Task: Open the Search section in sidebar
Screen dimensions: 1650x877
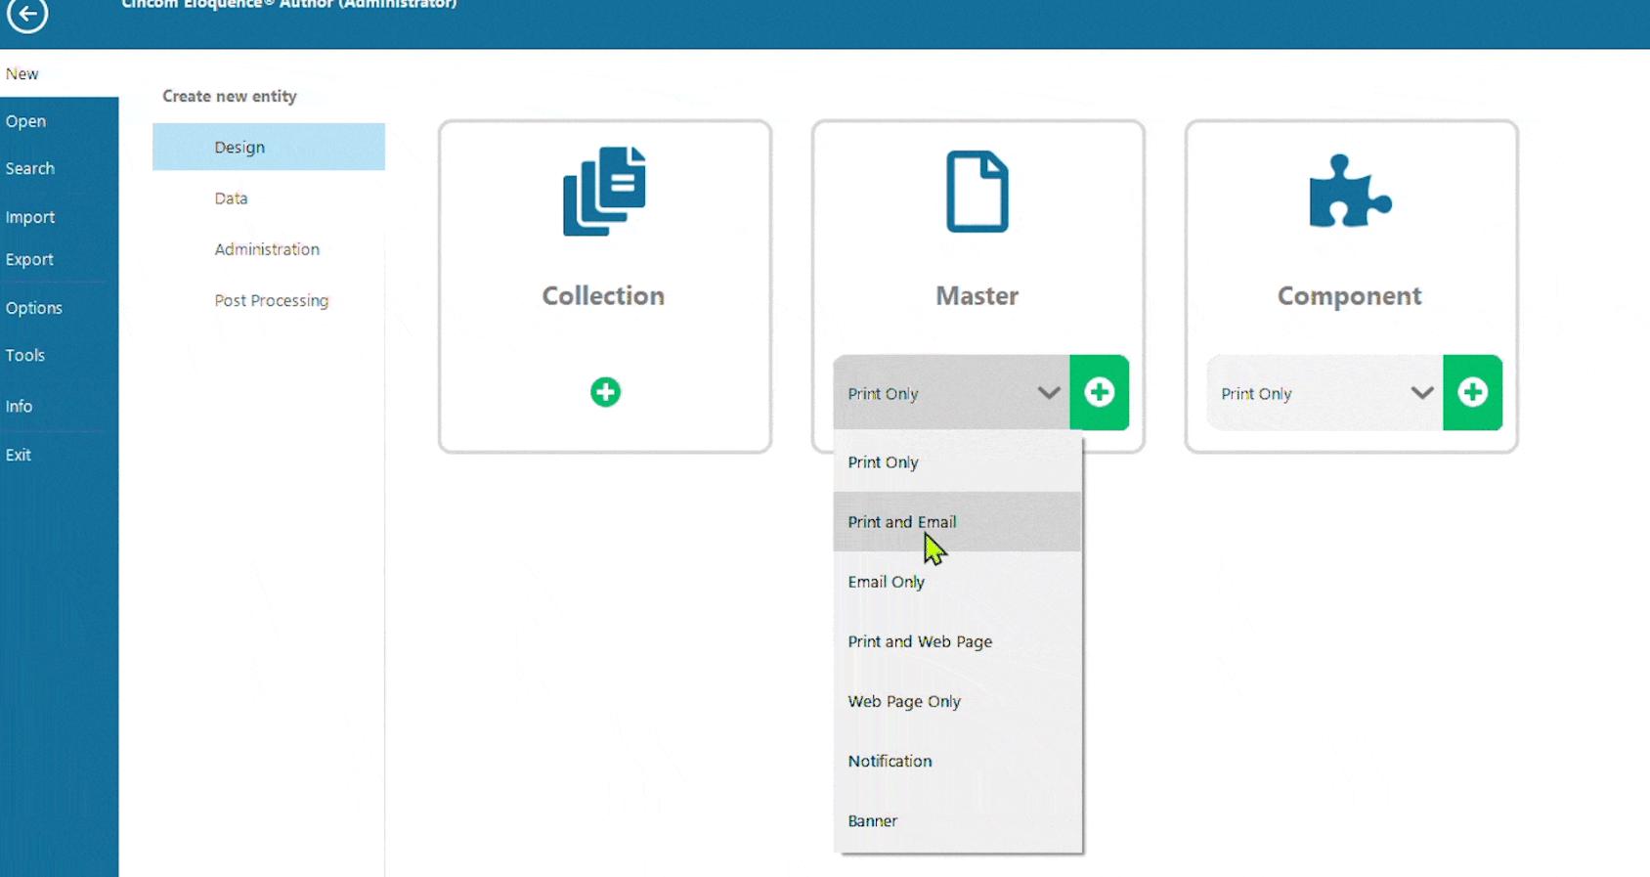Action: [x=30, y=168]
